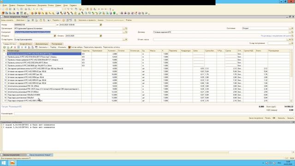Viewport: 295px width, 166px height.
Task: Open selection button for Организация field
Action: coord(124,29)
